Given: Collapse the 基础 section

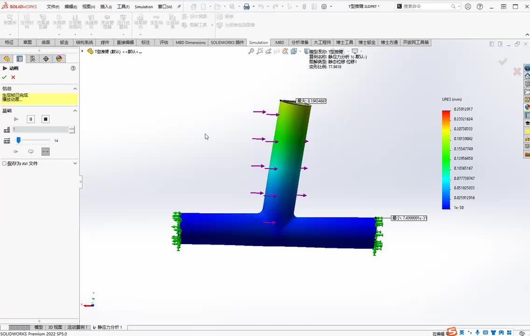Looking at the screenshot, I should (x=75, y=111).
